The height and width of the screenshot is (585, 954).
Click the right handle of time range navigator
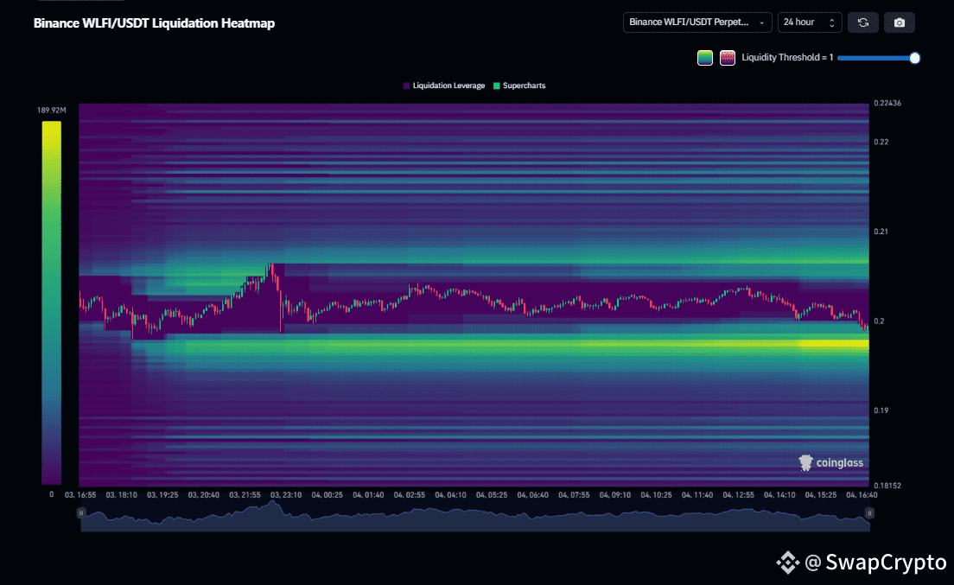point(869,512)
